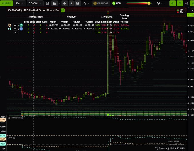Toggle the candle chart overlay icon
The image size is (194, 151).
(x=78, y=3)
